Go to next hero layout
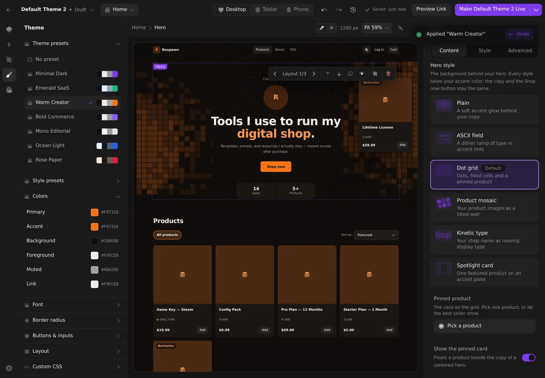Viewport: 545px width, 378px height. coord(314,74)
